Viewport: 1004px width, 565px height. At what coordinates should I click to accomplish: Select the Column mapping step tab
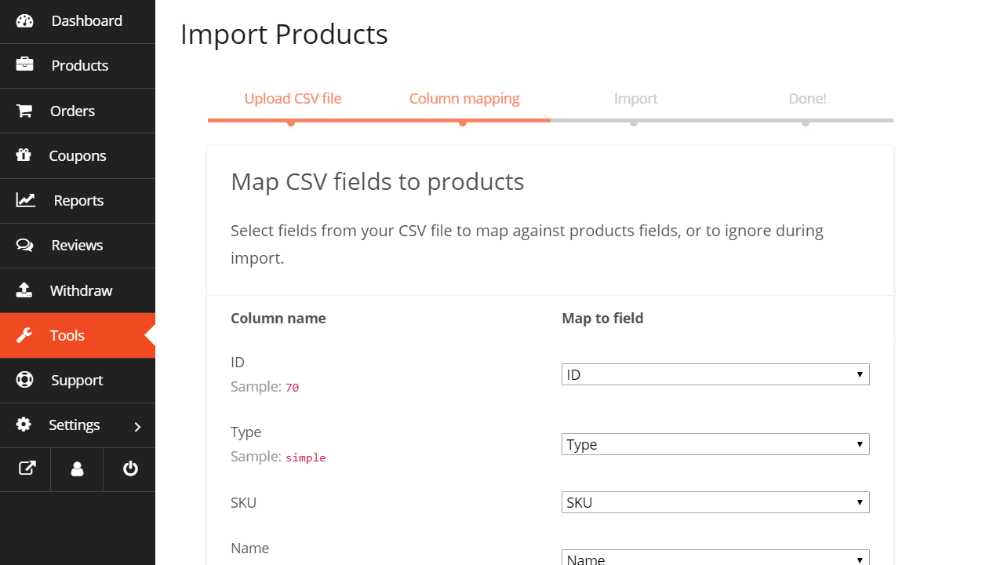tap(464, 99)
